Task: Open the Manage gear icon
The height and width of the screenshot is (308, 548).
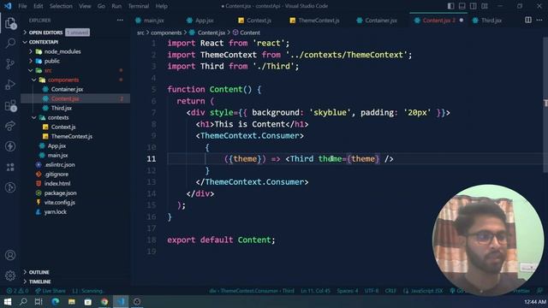Action: [x=10, y=275]
